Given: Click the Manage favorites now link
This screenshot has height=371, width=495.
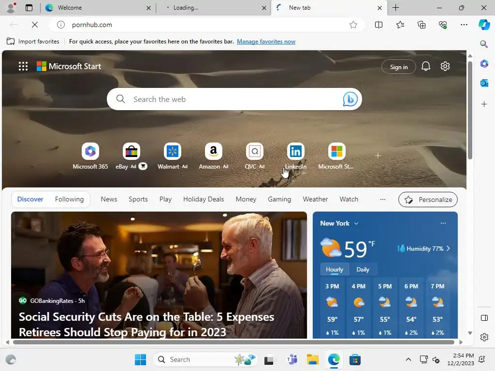Looking at the screenshot, I should click(x=266, y=42).
